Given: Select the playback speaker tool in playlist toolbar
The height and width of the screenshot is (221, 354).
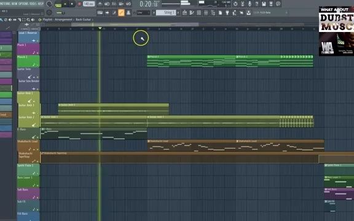Looking at the screenshot, I should 33,20.
